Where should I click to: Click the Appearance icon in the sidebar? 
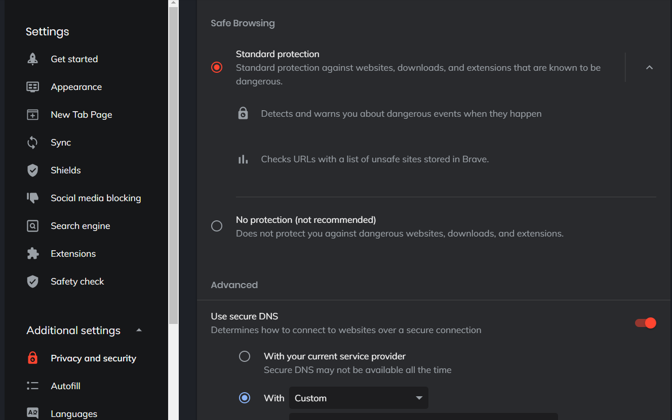tap(32, 87)
